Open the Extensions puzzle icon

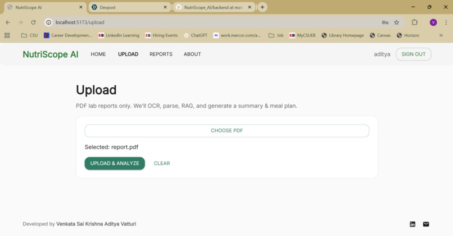point(415,22)
